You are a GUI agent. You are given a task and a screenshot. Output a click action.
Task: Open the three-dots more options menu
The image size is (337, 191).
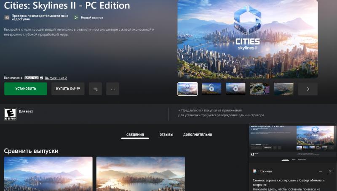tap(112, 89)
